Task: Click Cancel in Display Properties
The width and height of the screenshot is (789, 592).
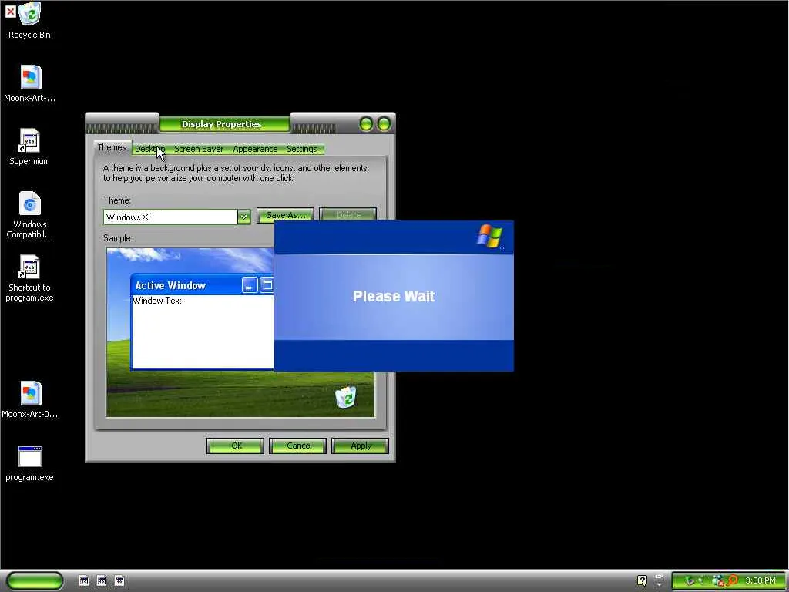Action: click(x=298, y=446)
